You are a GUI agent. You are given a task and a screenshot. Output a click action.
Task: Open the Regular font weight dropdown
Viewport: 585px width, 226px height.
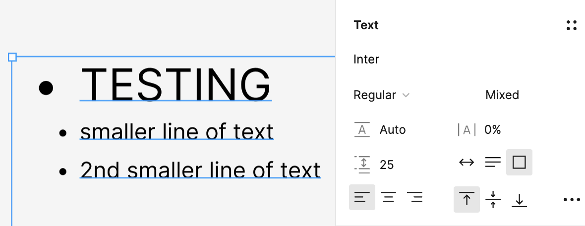(381, 95)
